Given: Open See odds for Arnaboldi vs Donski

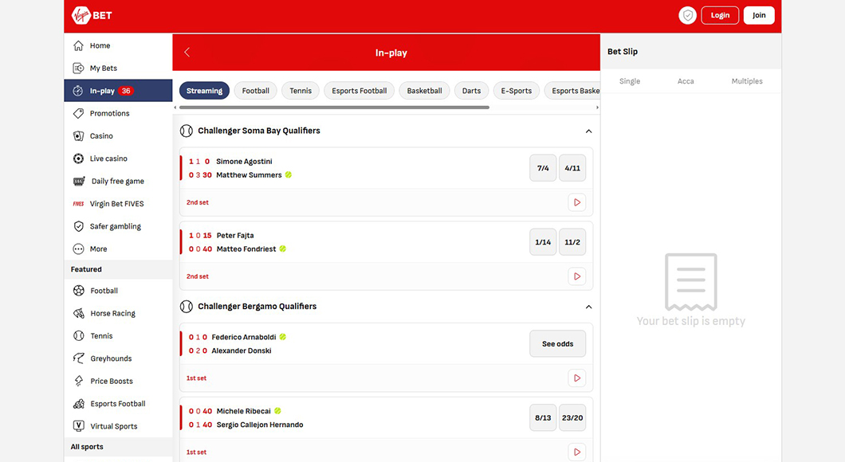Looking at the screenshot, I should (x=557, y=343).
